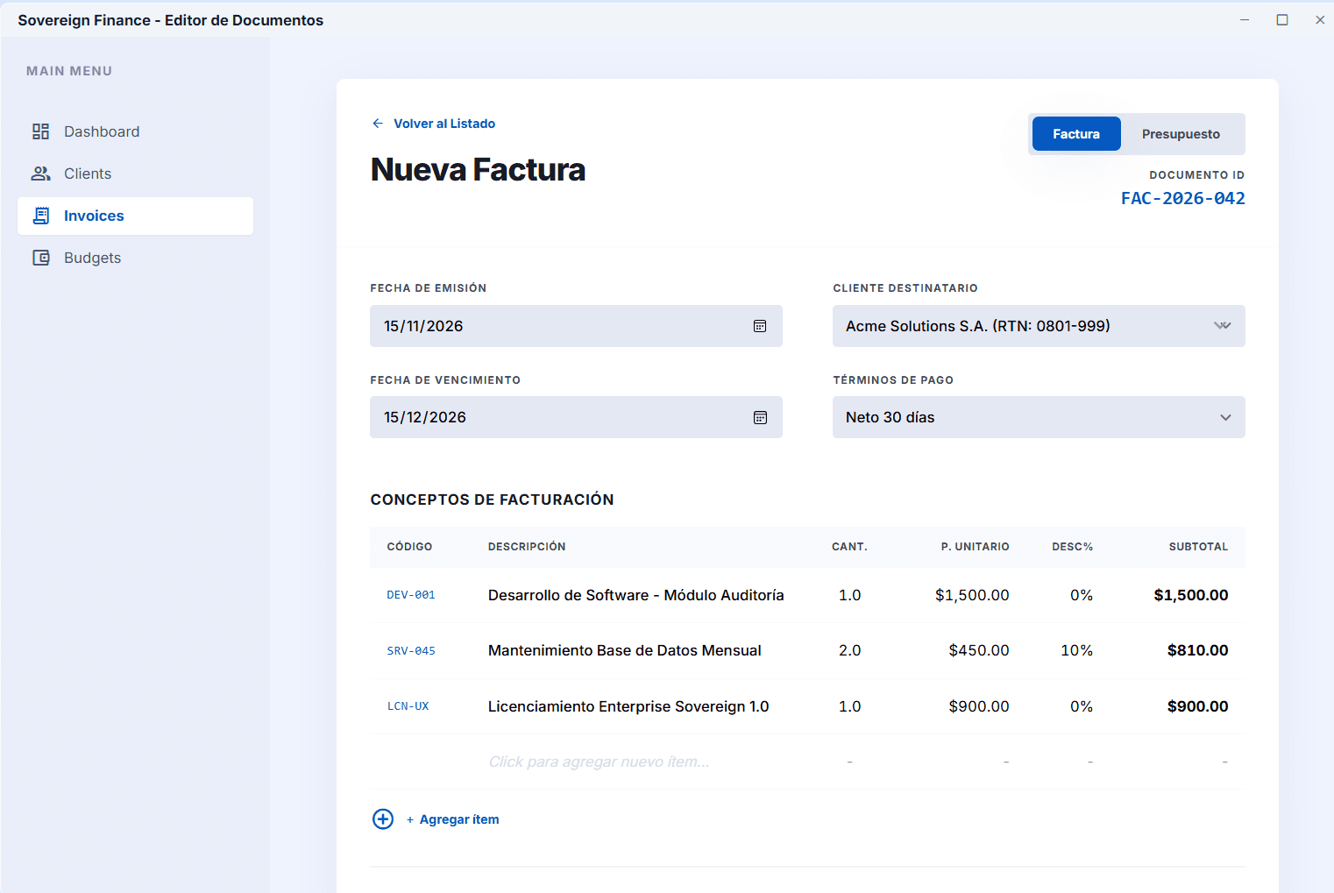
Task: Click the back arrow icon beside Volver al Listado
Action: (x=378, y=124)
